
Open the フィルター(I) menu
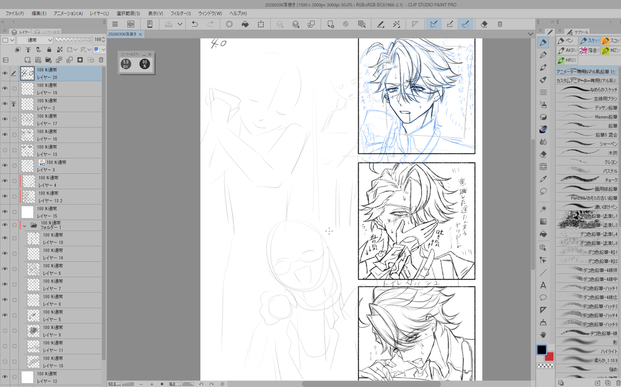click(x=180, y=13)
